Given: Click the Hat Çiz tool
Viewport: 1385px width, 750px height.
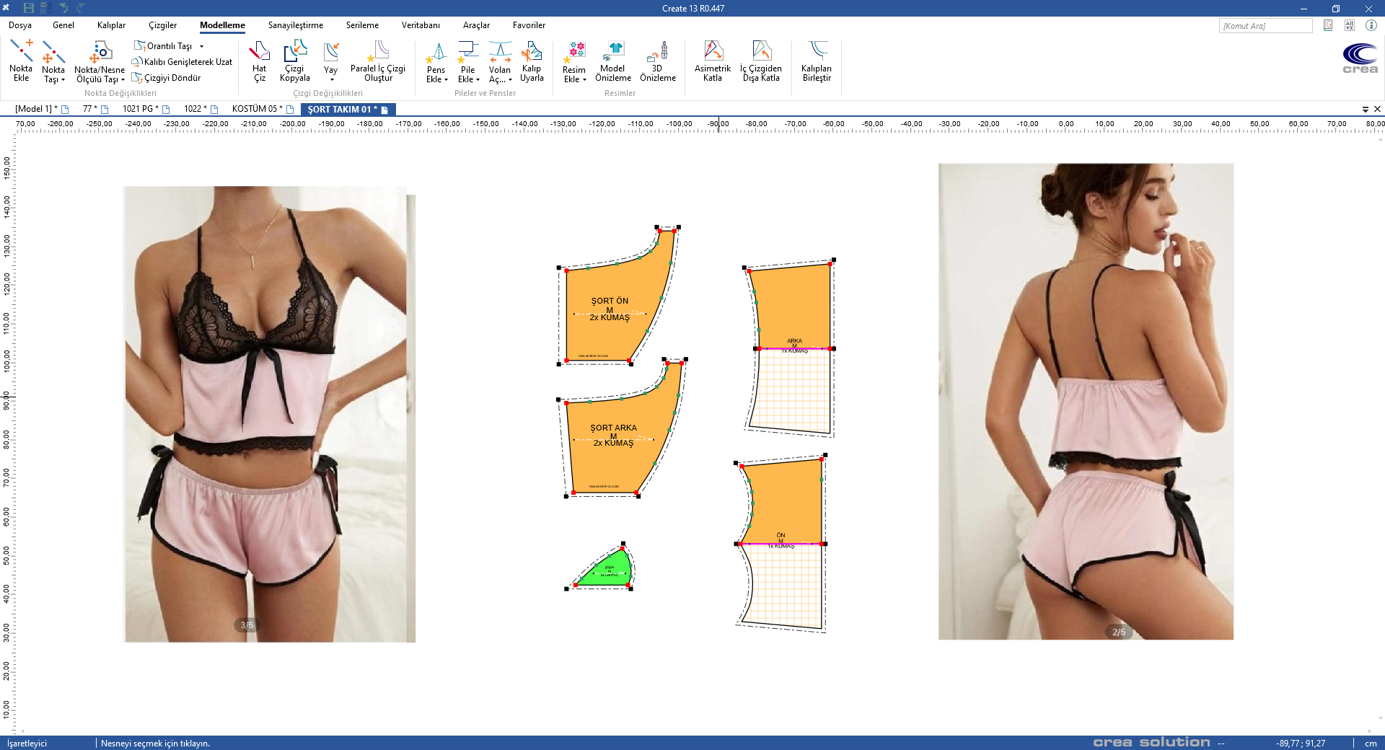Looking at the screenshot, I should tap(259, 61).
